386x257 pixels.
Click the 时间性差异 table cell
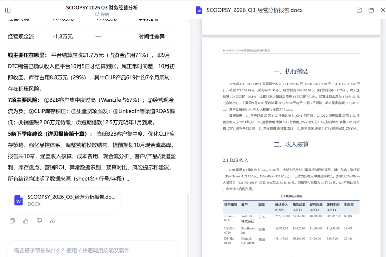coord(152,37)
